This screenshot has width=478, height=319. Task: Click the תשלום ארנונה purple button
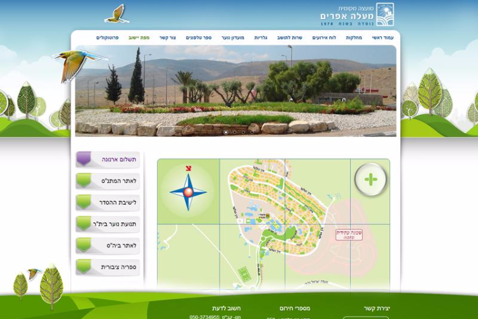[x=108, y=159]
